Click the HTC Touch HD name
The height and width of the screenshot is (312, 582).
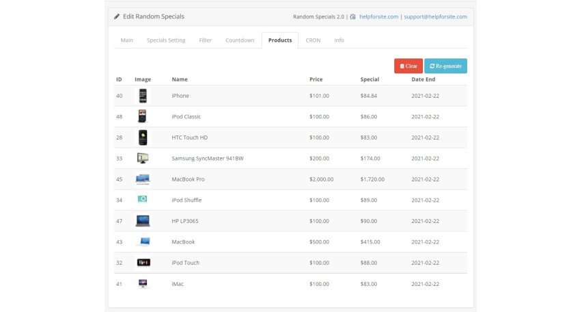tap(189, 138)
